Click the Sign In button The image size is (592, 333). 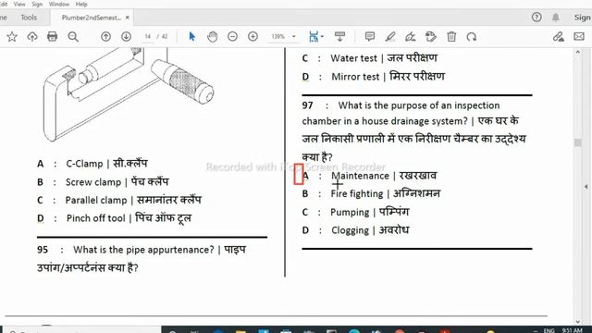pyautogui.click(x=583, y=18)
